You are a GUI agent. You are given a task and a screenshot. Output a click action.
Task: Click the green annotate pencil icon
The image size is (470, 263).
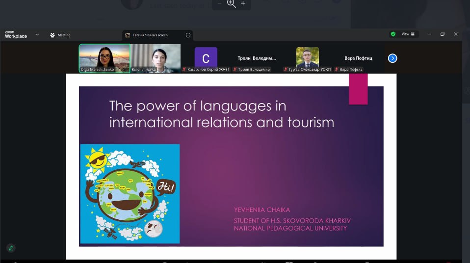(x=10, y=248)
